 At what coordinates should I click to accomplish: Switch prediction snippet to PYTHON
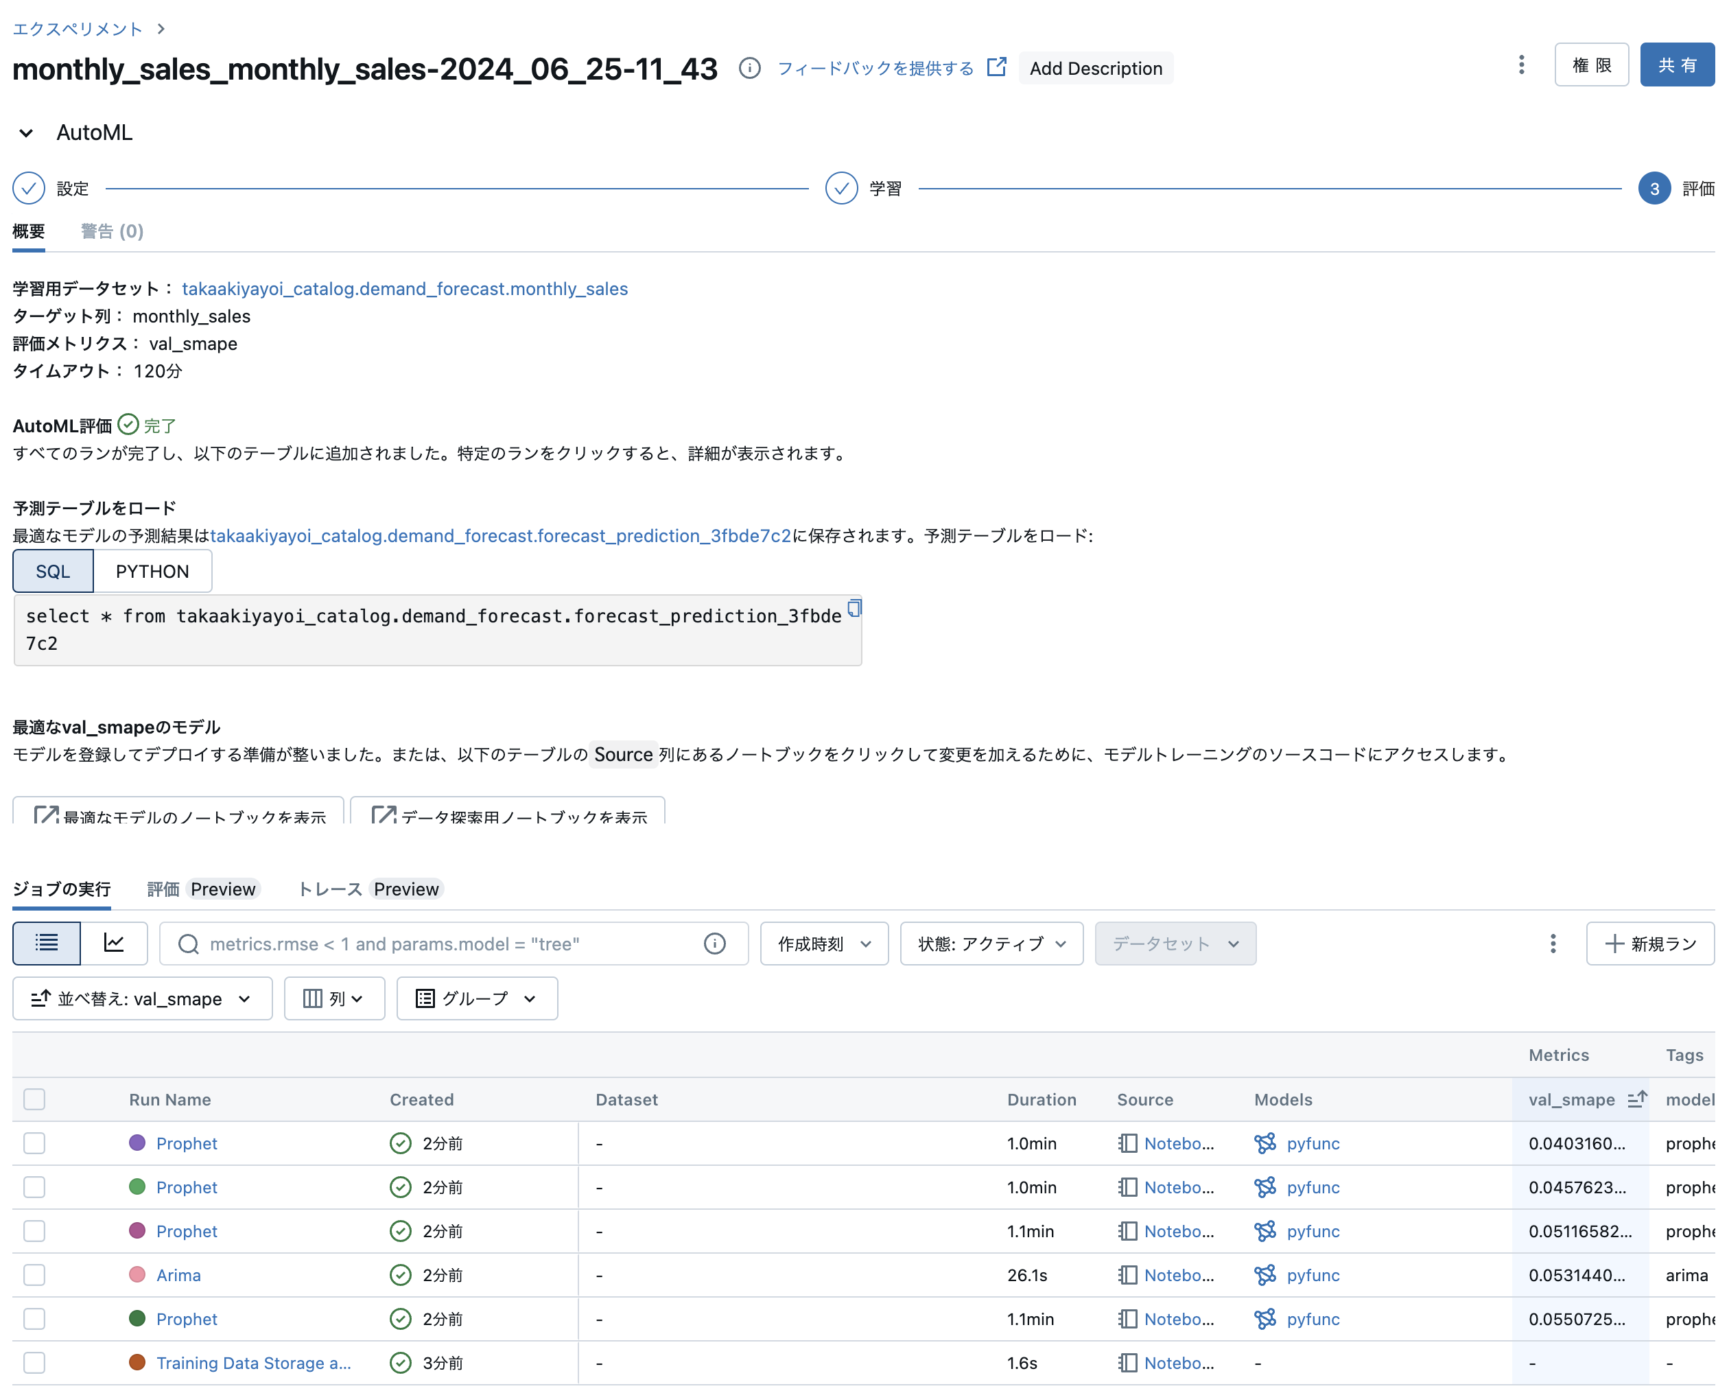[152, 570]
